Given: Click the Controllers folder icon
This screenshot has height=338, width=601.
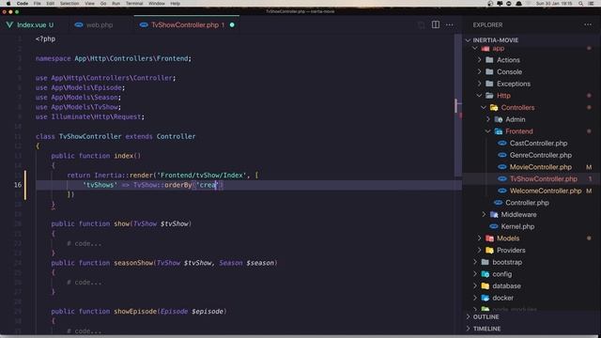Looking at the screenshot, I should tap(494, 107).
